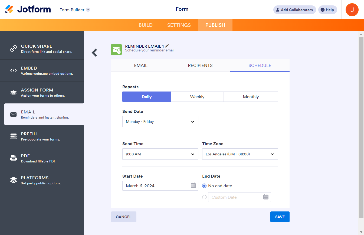This screenshot has width=364, height=235.
Task: Open Assign Form people icon
Action: 14,92
